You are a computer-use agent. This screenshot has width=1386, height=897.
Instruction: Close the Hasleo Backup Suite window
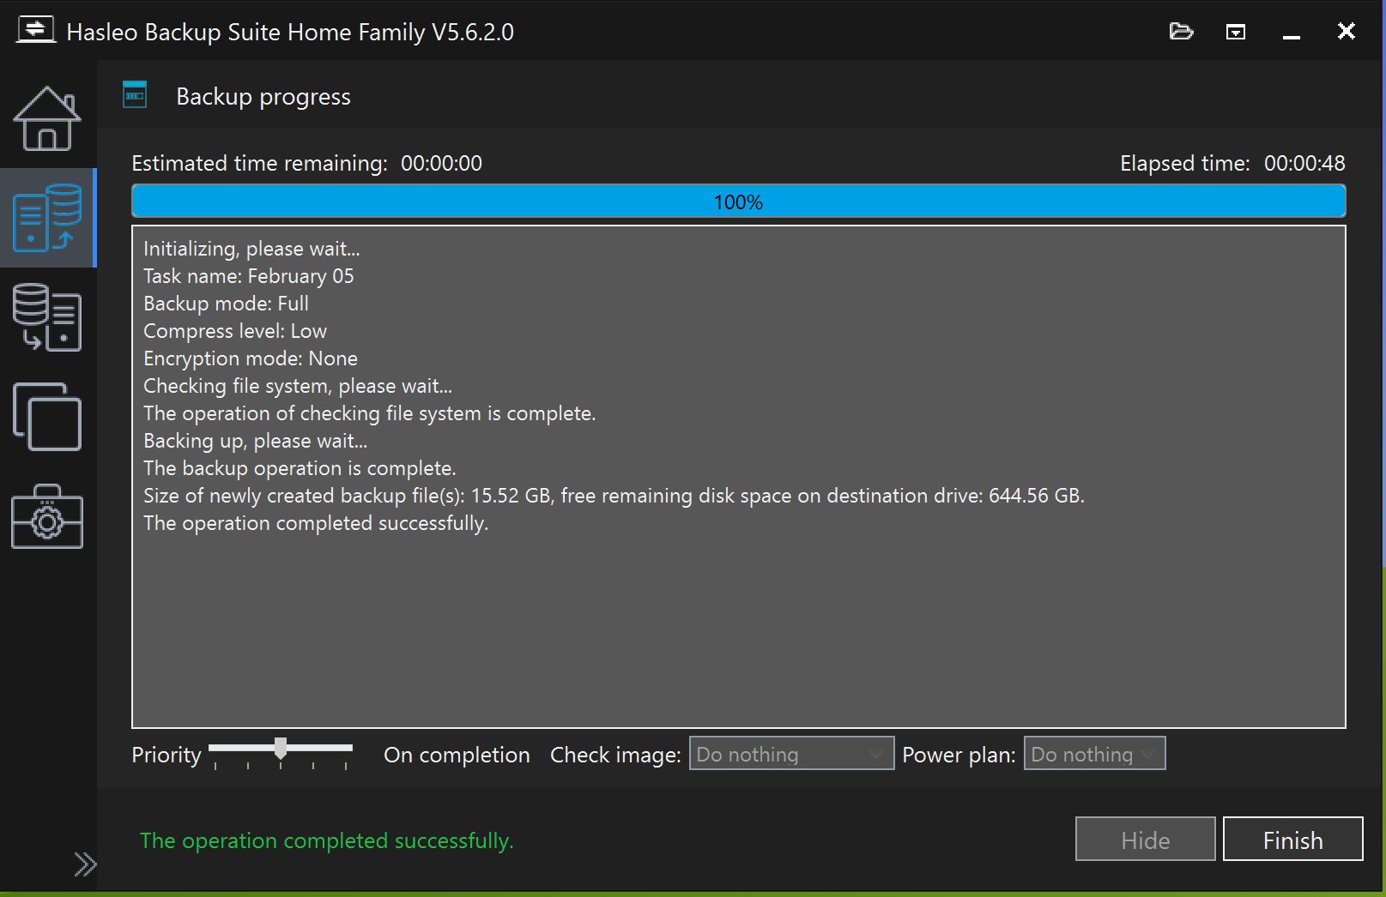pyautogui.click(x=1347, y=32)
